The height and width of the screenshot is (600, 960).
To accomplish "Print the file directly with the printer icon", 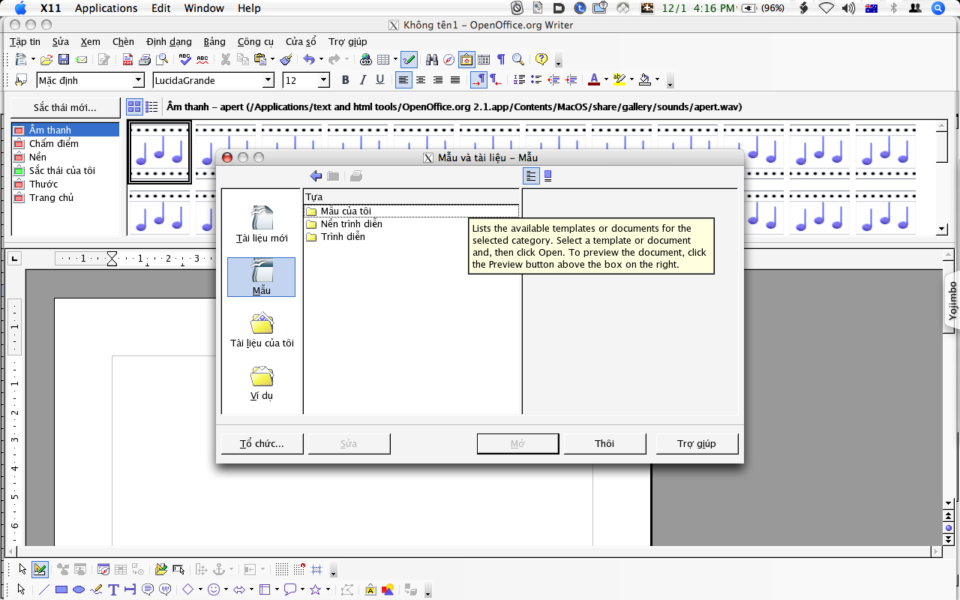I will coord(145,60).
